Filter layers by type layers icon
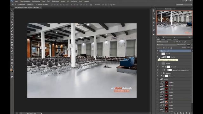Image resolution: width=203 pixels, height=114 pixels. pos(180,42)
